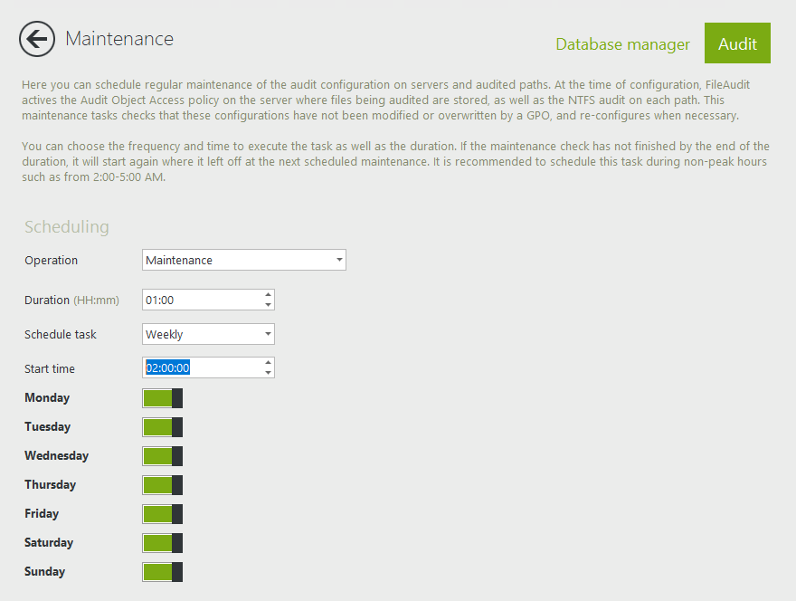The width and height of the screenshot is (796, 601).
Task: Click the Scheduling section heading
Action: coord(67,227)
